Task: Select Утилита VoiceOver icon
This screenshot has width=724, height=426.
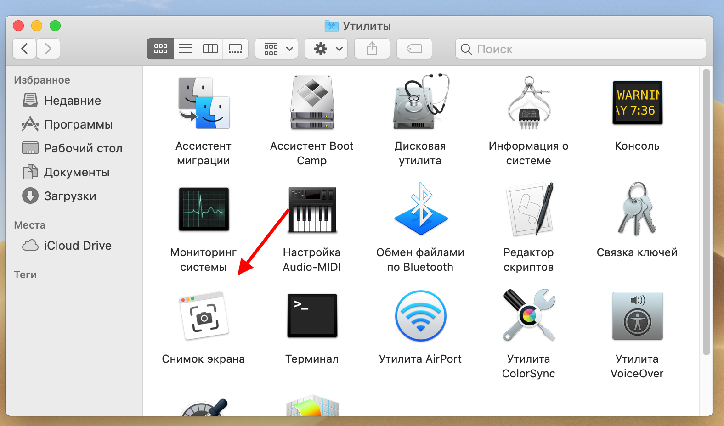Action: point(637,316)
